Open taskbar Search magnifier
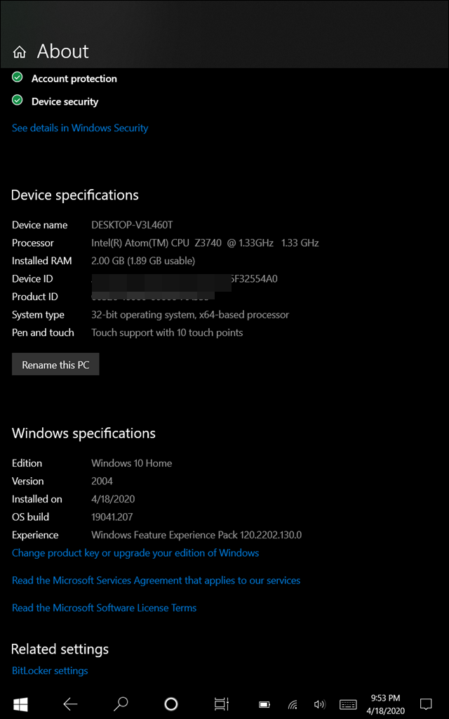 click(121, 704)
